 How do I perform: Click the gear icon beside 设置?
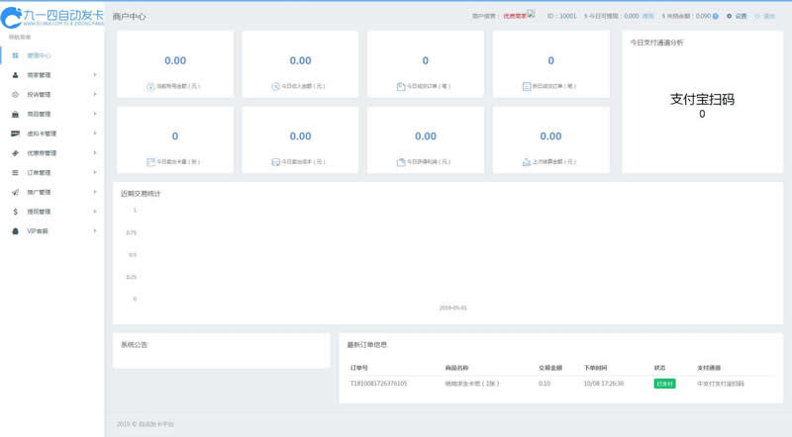729,16
